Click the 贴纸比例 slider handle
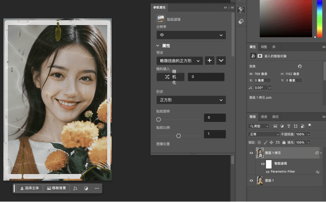 tap(178, 136)
